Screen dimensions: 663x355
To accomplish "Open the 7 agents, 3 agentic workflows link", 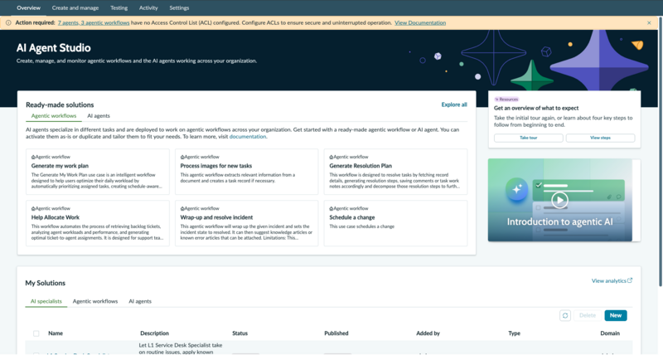I will coord(94,23).
